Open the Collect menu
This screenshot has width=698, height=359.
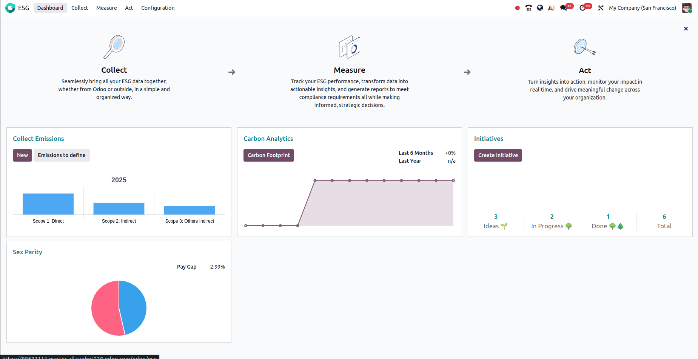click(80, 8)
